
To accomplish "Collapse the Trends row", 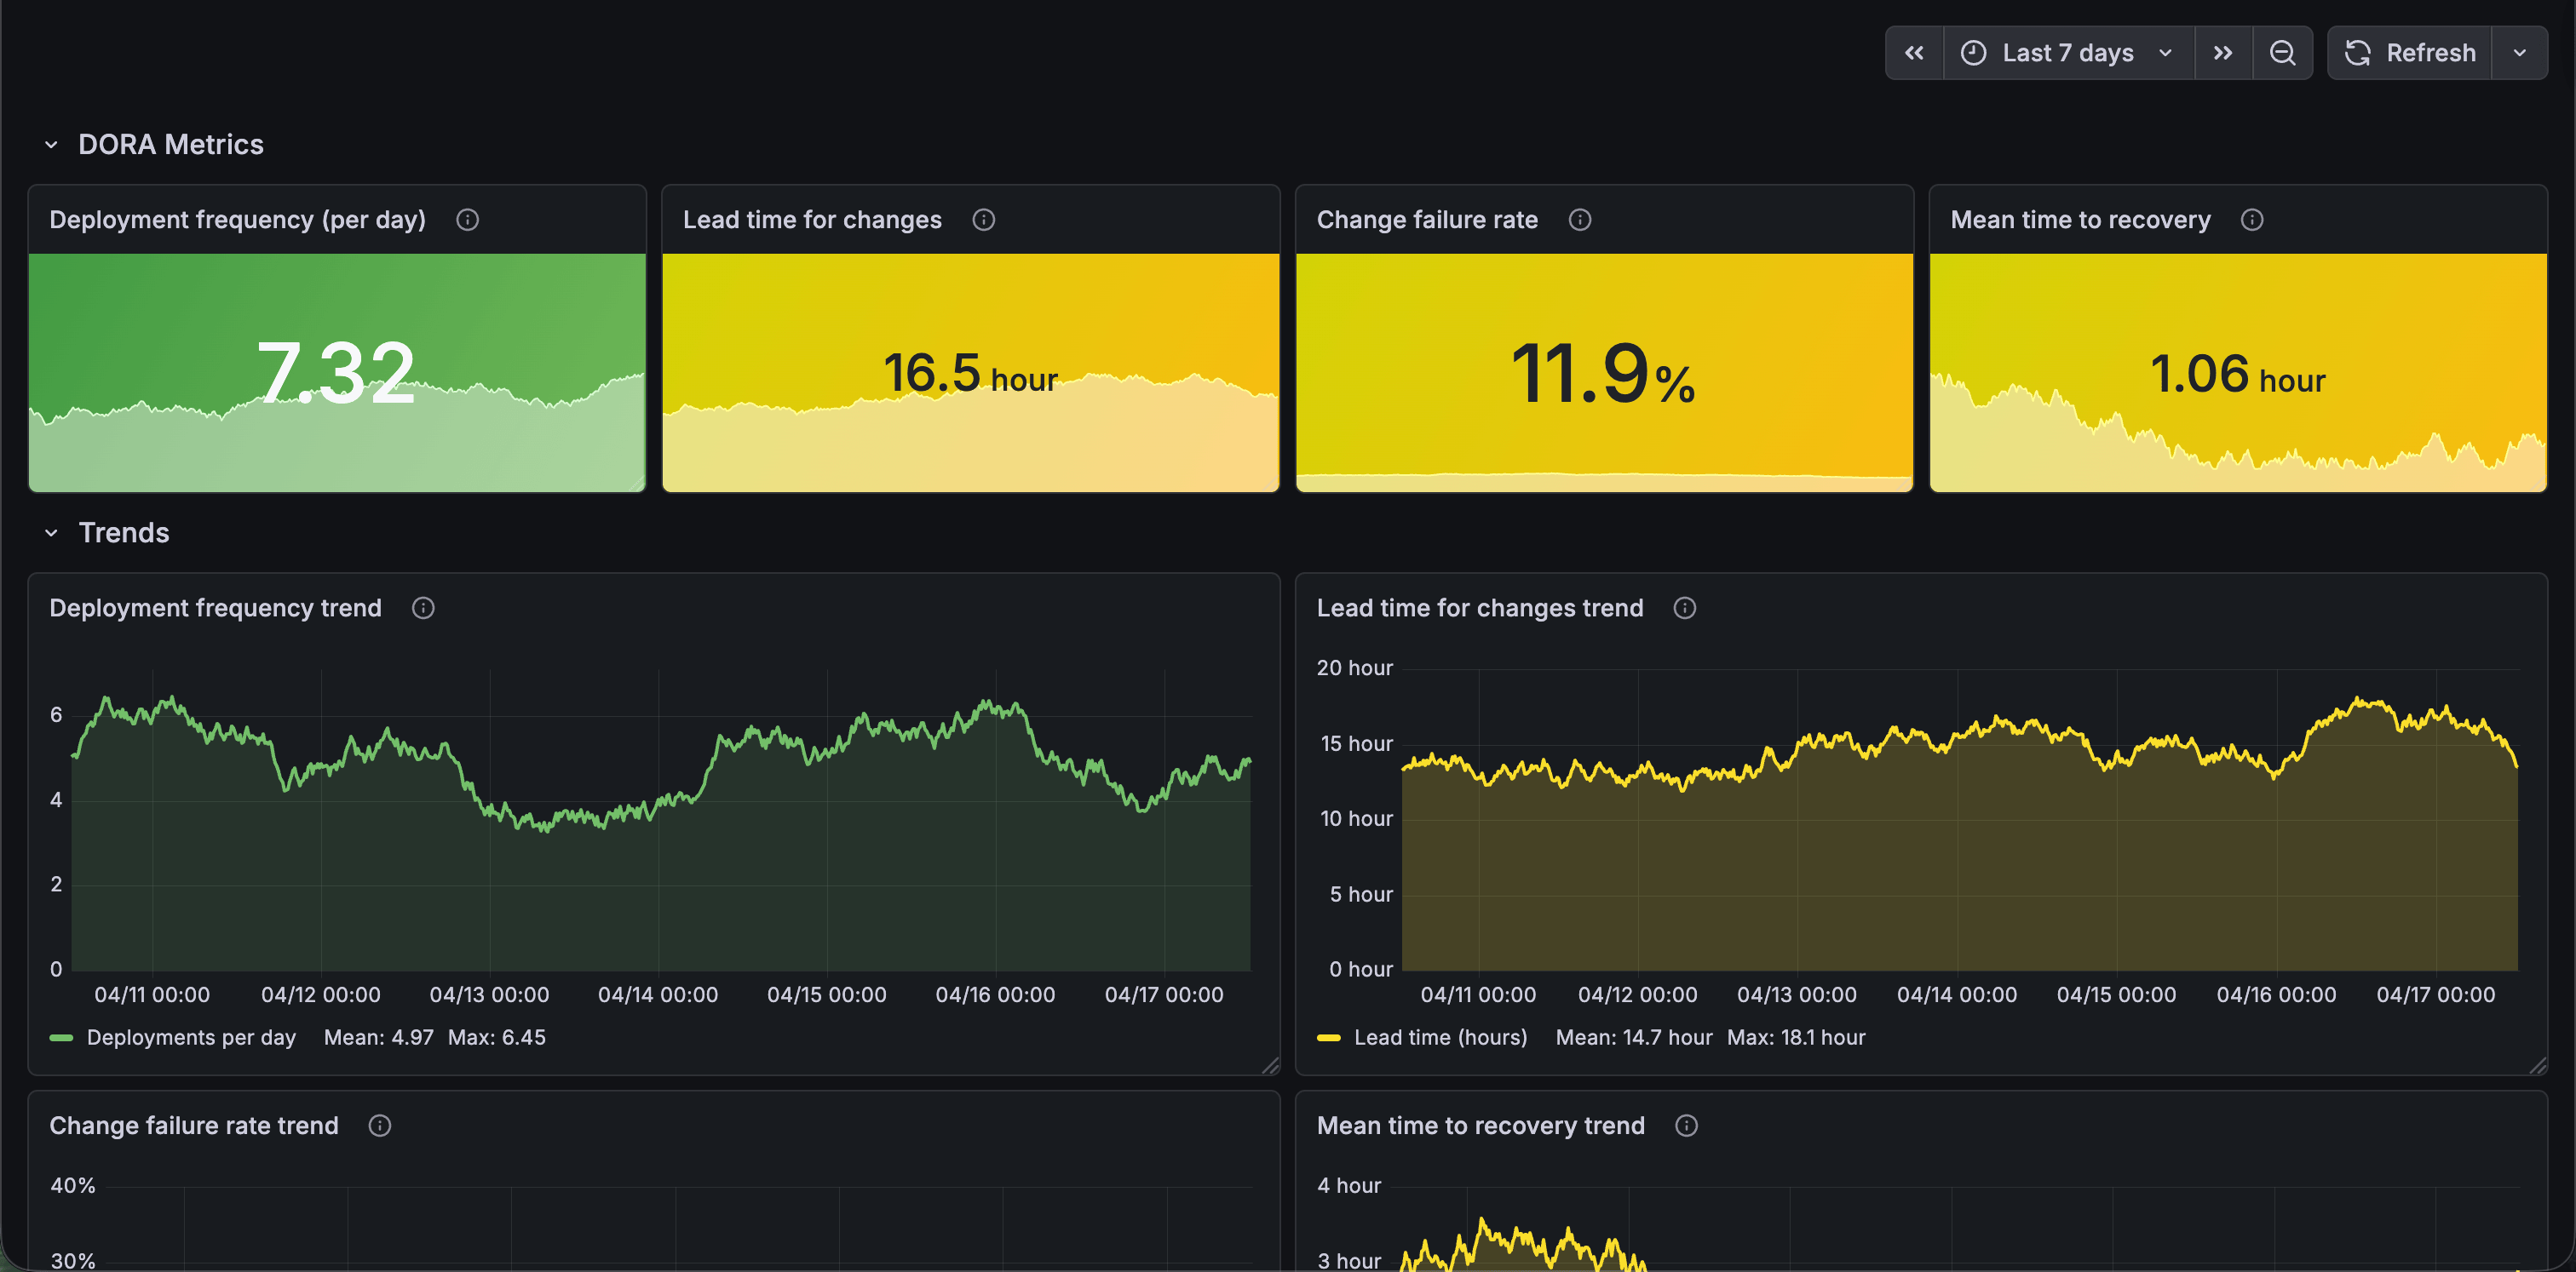I will [x=51, y=534].
